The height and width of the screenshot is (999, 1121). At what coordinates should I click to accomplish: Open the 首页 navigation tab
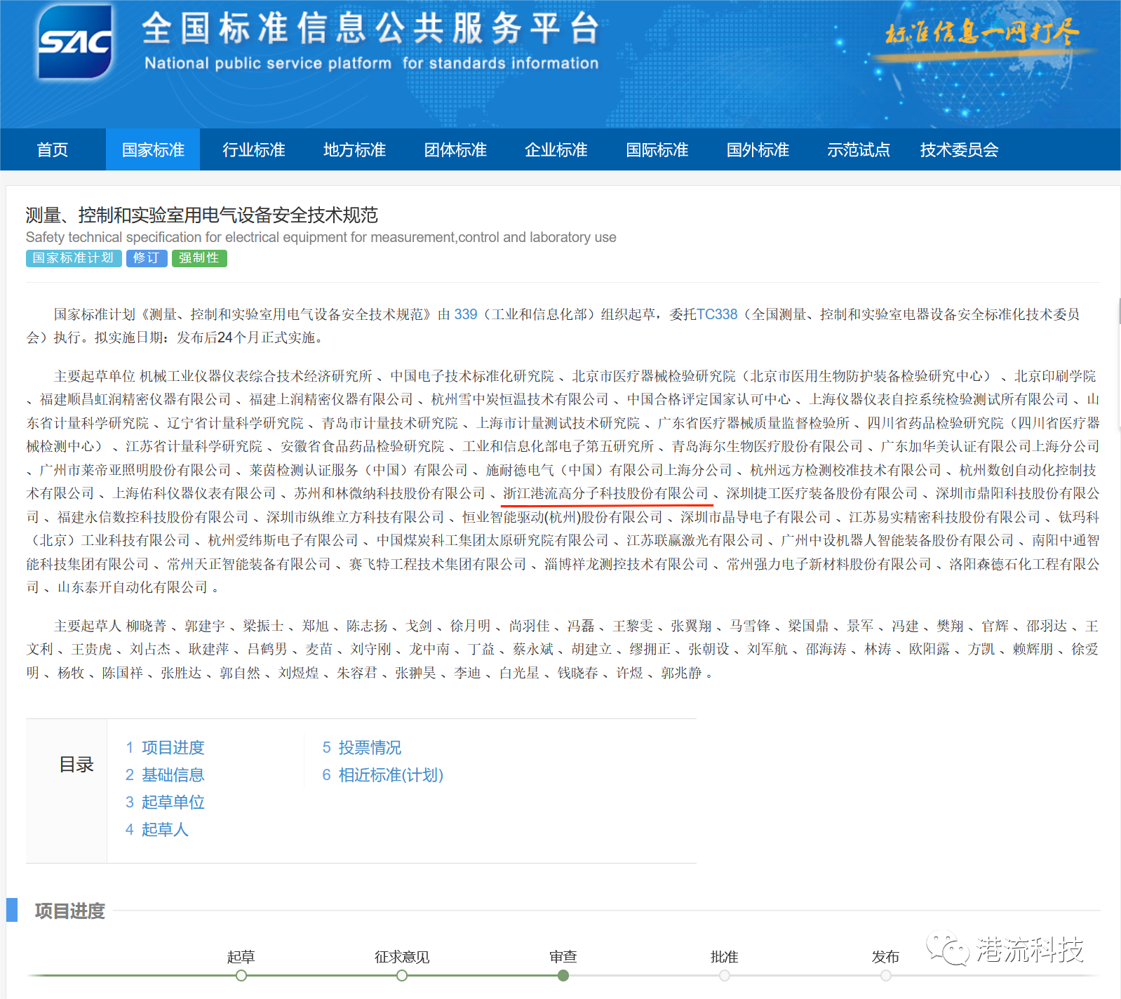pos(53,149)
